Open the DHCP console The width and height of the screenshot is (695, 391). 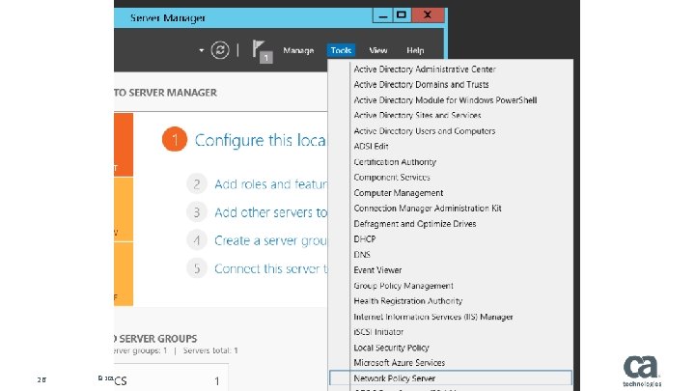364,239
